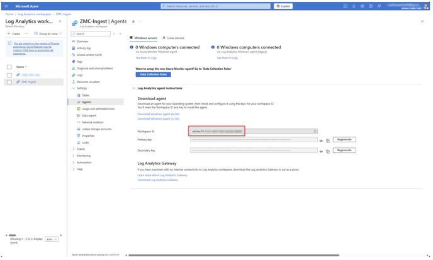Open Cloud Shell from the top bar
Image resolution: width=433 pixels, height=260 pixels.
[345, 6]
